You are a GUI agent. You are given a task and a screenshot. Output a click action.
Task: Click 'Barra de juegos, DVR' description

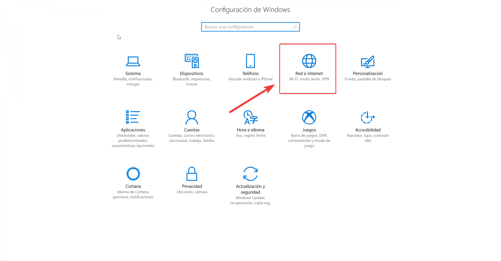click(x=309, y=141)
